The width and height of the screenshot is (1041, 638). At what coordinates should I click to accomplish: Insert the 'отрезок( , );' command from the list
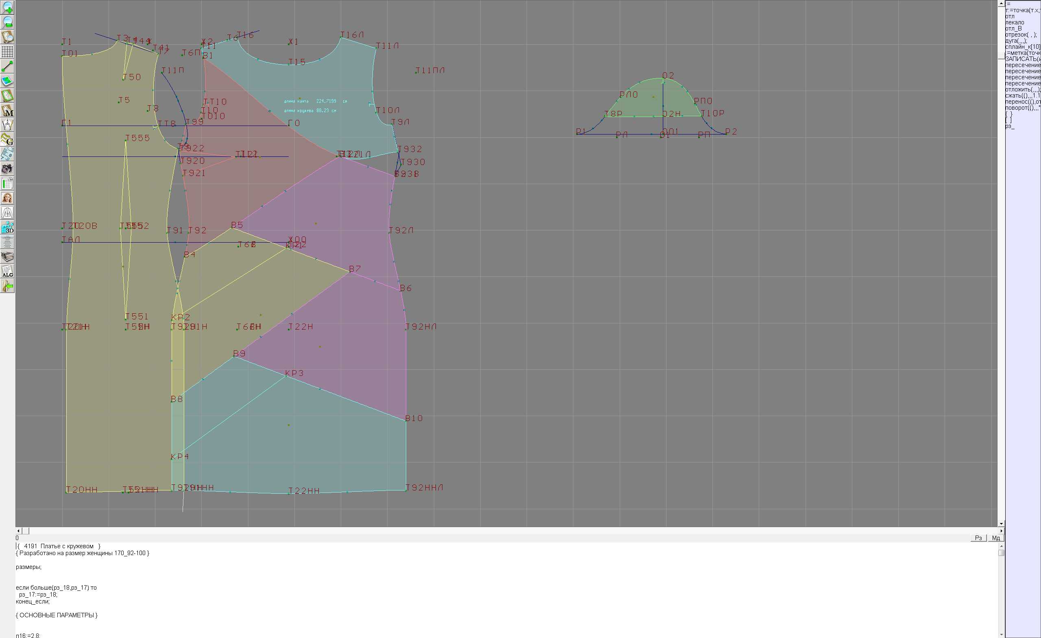point(1020,35)
